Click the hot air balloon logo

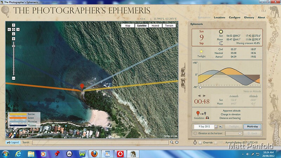pyautogui.click(x=5, y=11)
